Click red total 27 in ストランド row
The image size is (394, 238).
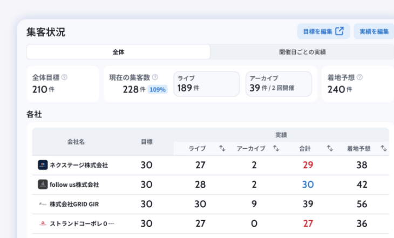coord(308,223)
